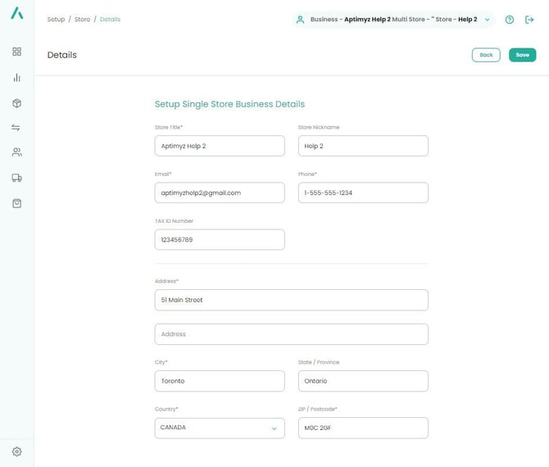Viewport: 549px width, 467px height.
Task: Open the customers people icon
Action: click(16, 152)
